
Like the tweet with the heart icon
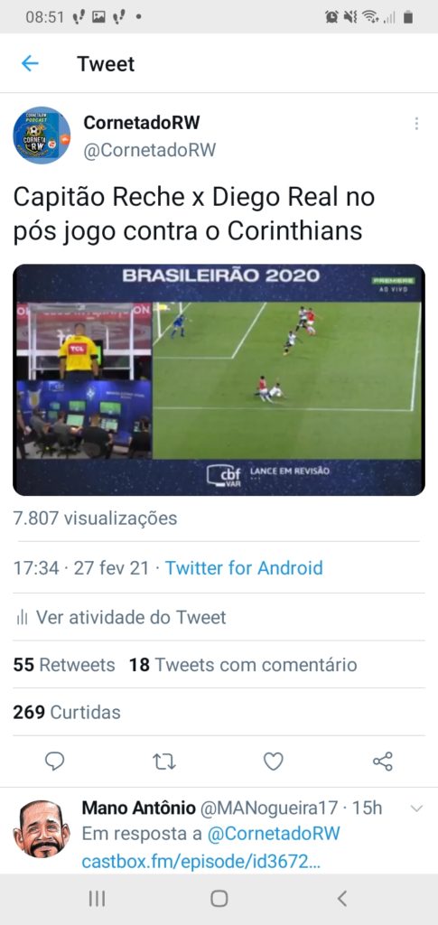(273, 761)
